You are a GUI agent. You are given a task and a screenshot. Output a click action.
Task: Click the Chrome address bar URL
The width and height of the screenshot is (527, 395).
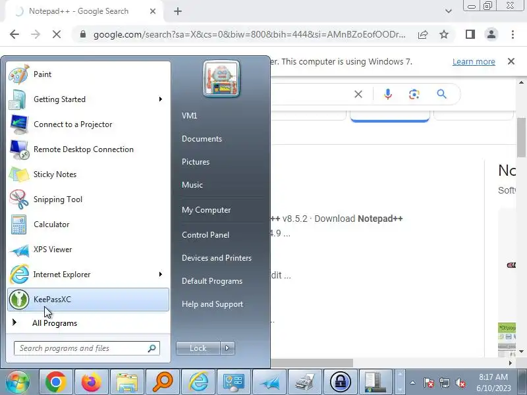tap(250, 35)
